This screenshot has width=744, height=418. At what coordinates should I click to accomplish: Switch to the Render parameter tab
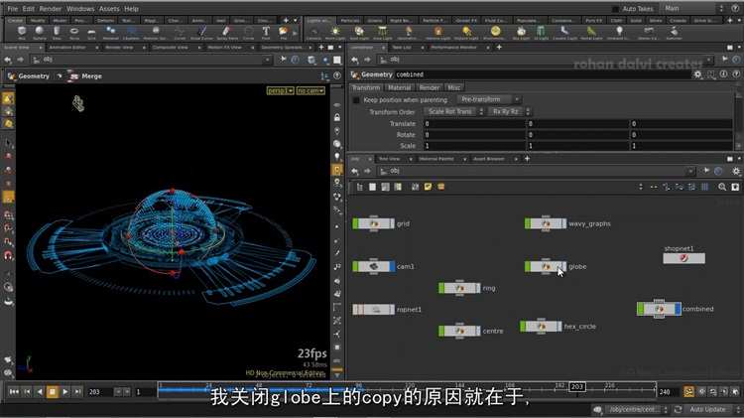429,87
